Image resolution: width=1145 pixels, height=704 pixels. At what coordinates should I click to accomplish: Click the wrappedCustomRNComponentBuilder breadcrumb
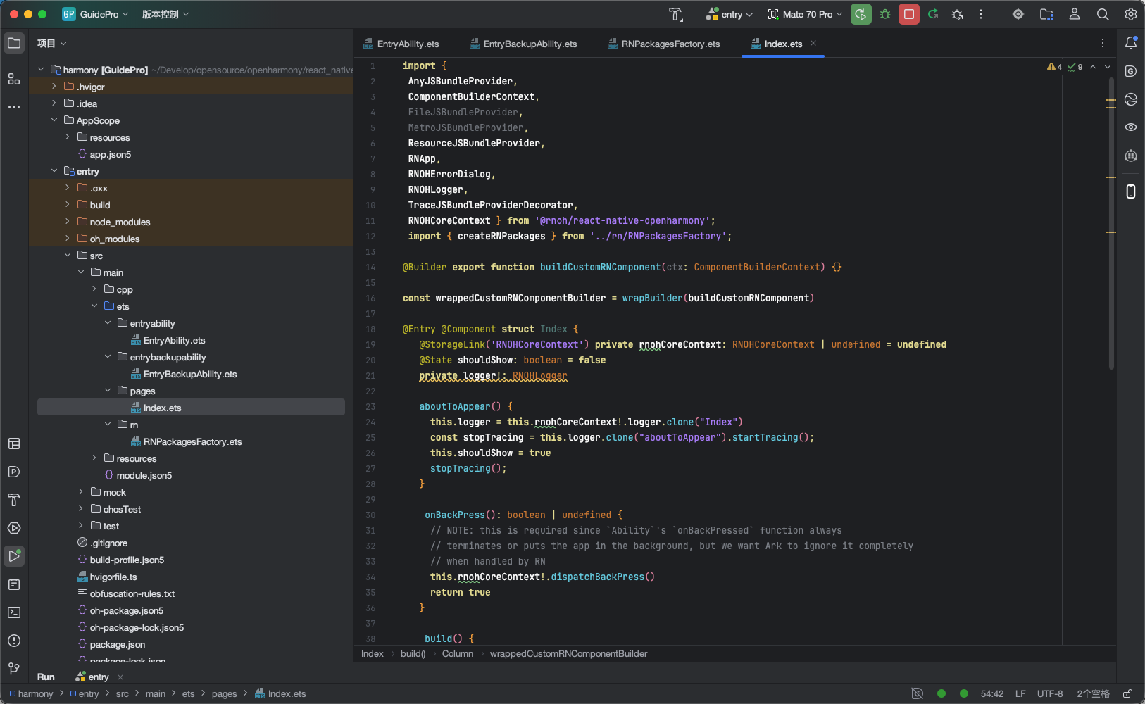(x=568, y=653)
